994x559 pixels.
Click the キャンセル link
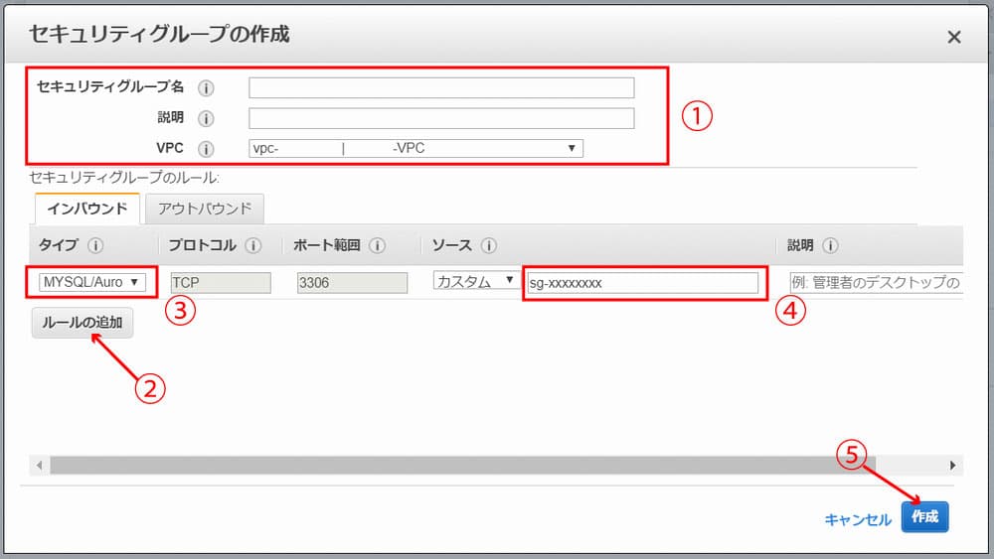857,519
